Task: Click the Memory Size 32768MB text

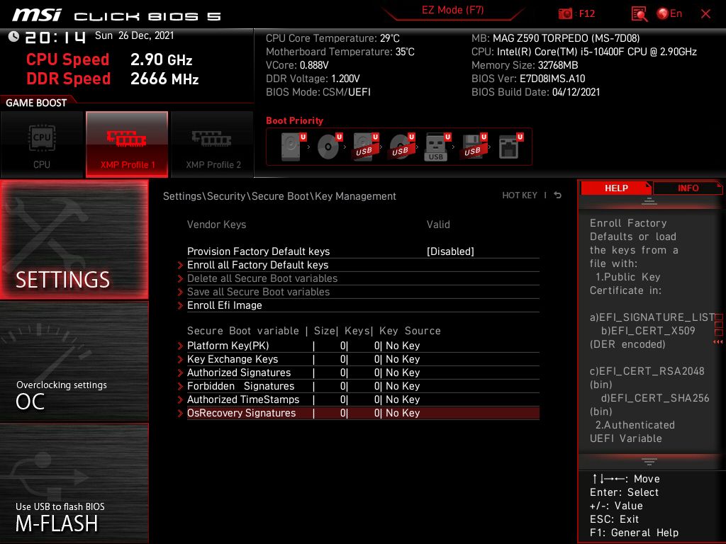Action: pos(525,65)
